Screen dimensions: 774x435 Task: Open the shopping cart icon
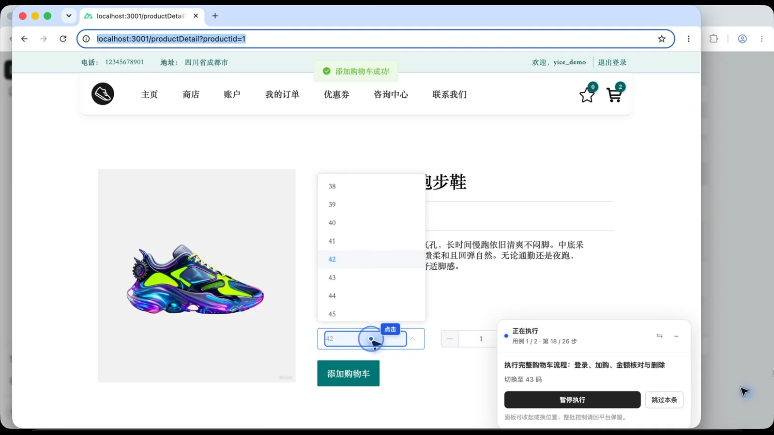pyautogui.click(x=614, y=95)
